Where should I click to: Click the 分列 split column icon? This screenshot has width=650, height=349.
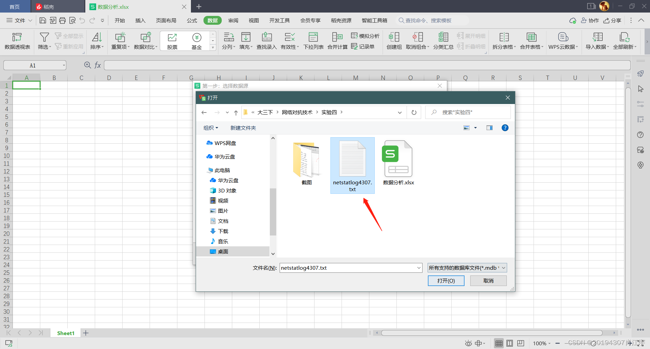click(x=229, y=37)
